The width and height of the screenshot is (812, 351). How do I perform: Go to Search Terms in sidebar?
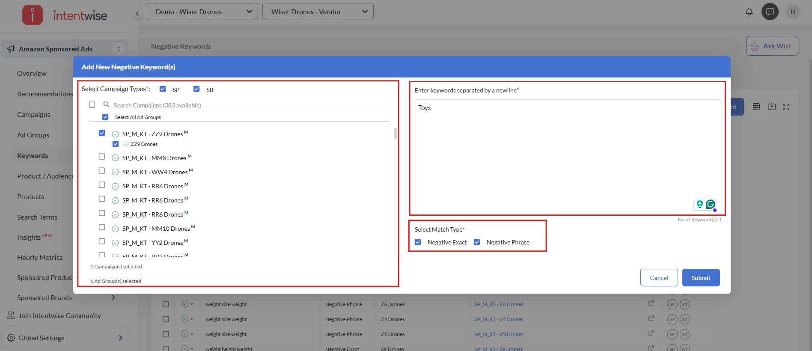point(37,217)
